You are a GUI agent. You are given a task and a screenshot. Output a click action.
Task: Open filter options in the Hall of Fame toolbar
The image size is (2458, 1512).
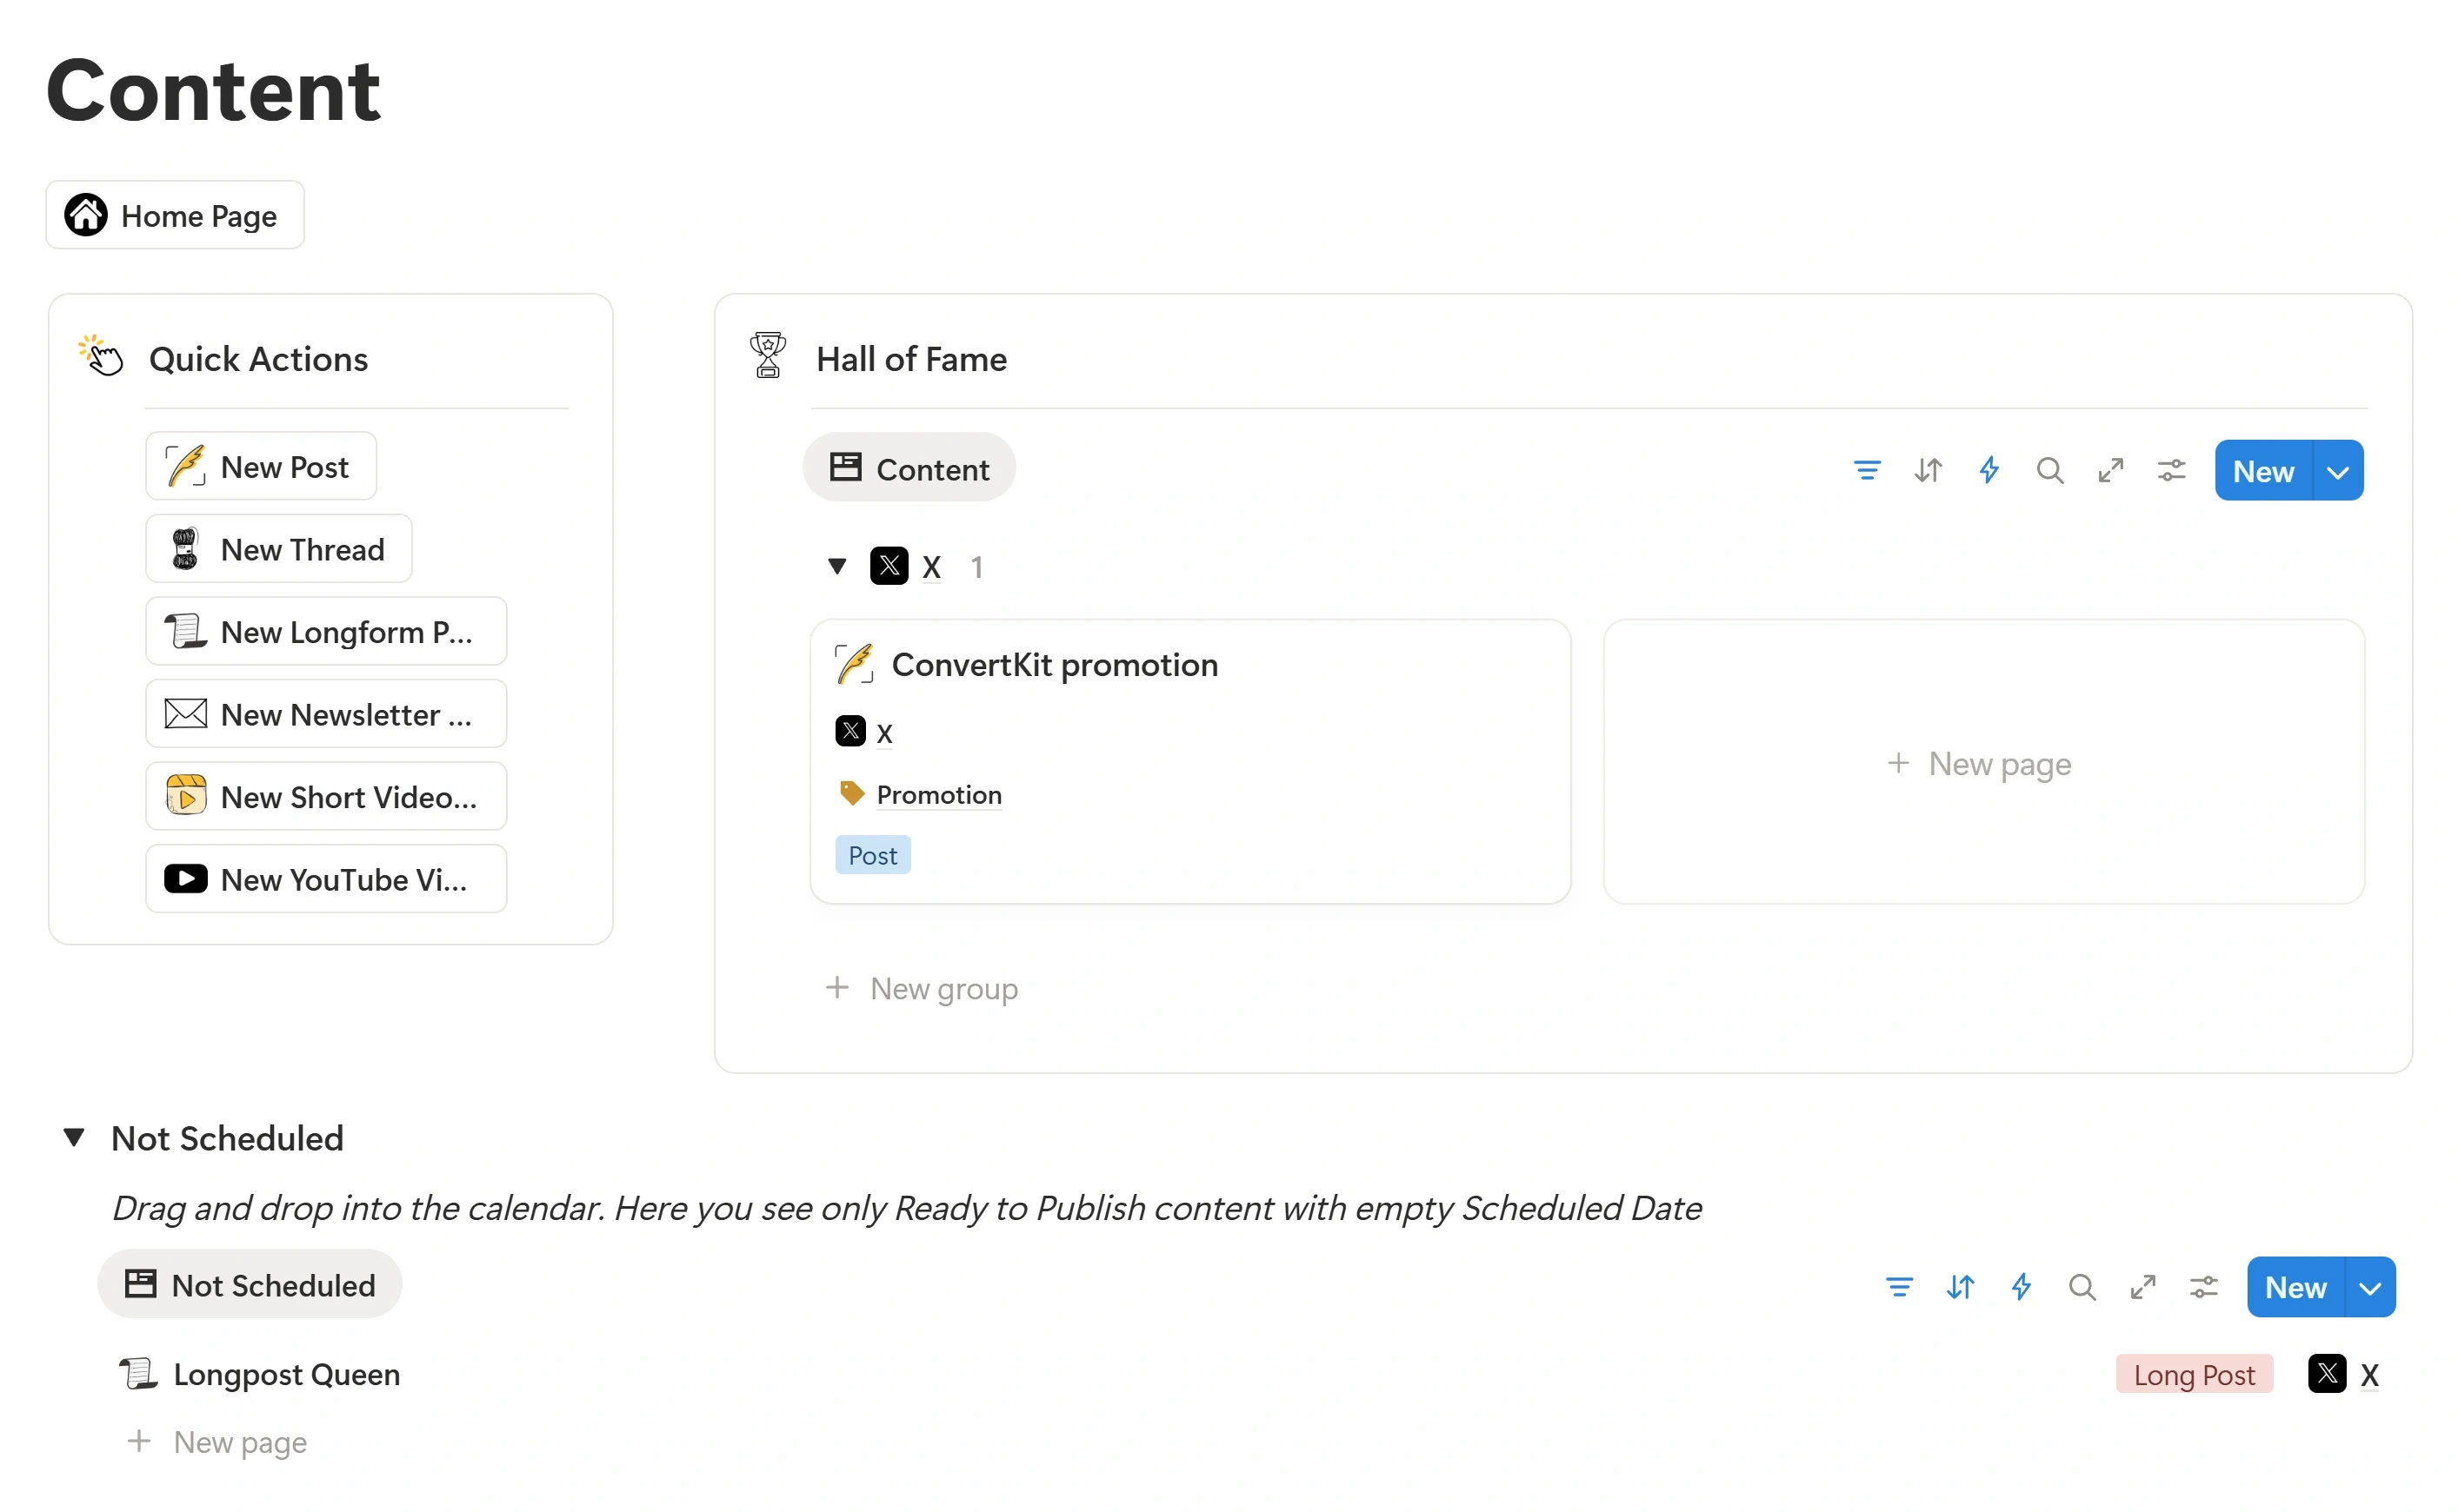(x=1865, y=470)
